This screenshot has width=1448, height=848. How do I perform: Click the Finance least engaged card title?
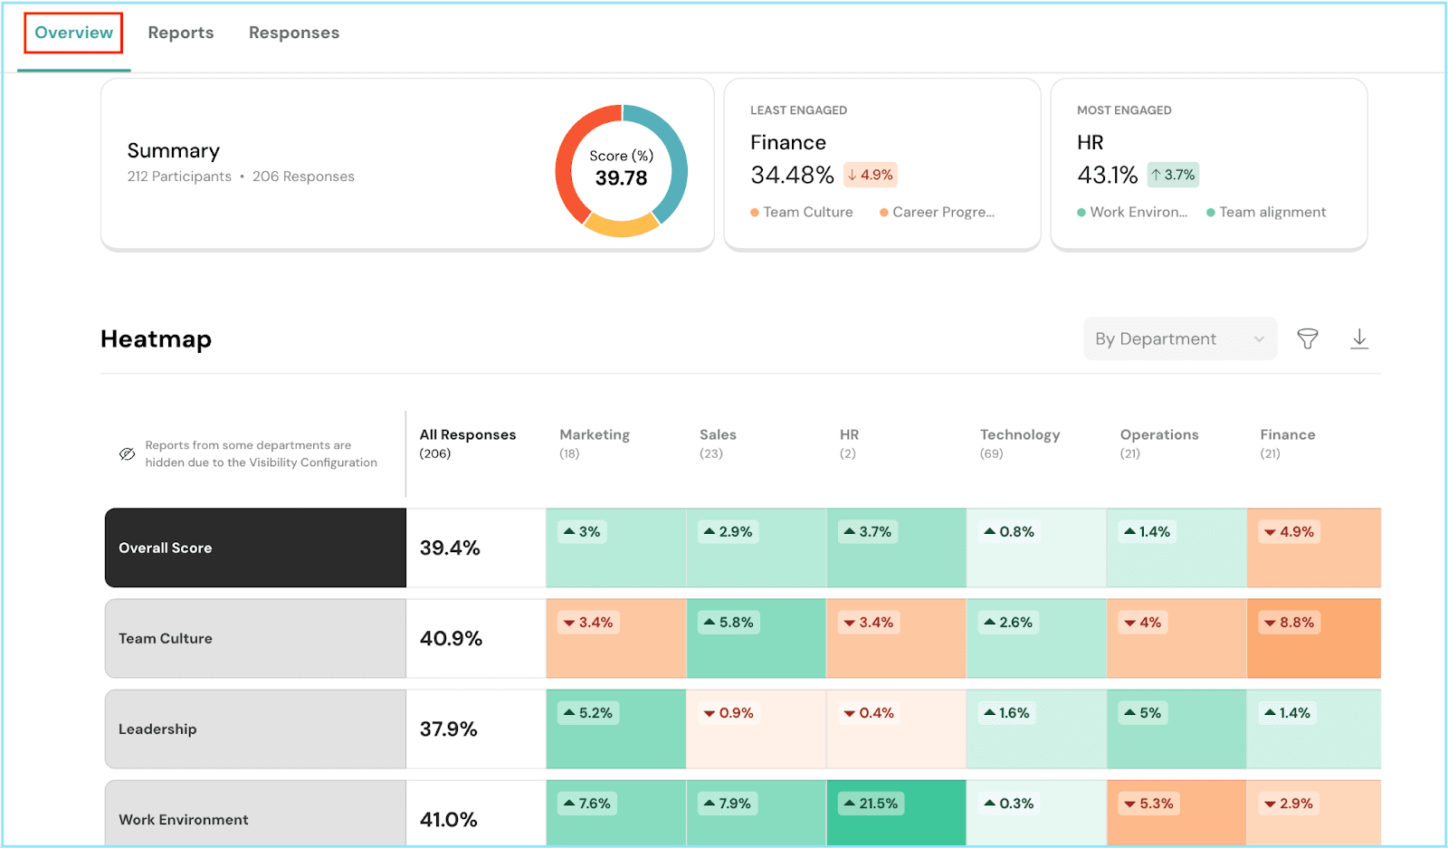[787, 142]
